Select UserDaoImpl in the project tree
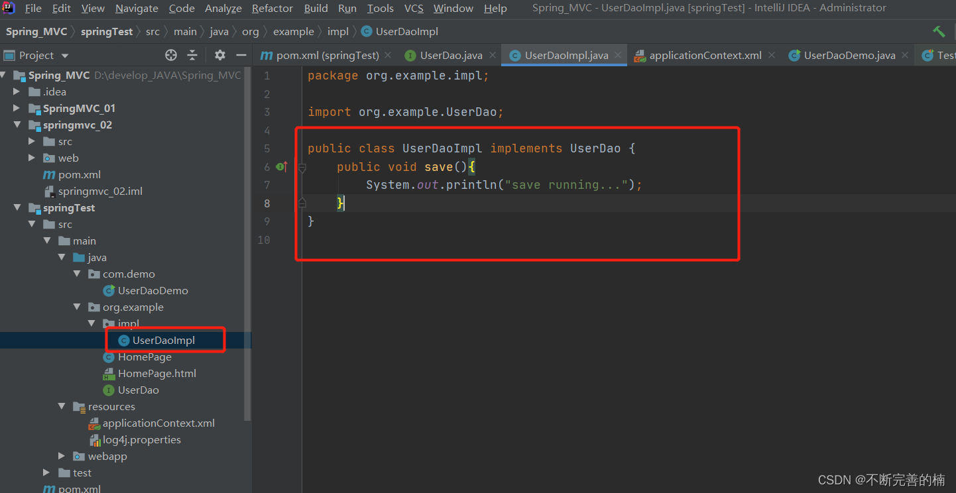This screenshot has height=493, width=956. coord(164,340)
